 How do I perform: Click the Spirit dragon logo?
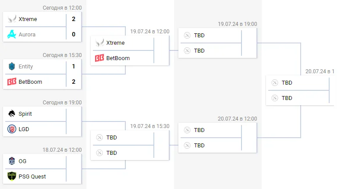coord(12,114)
